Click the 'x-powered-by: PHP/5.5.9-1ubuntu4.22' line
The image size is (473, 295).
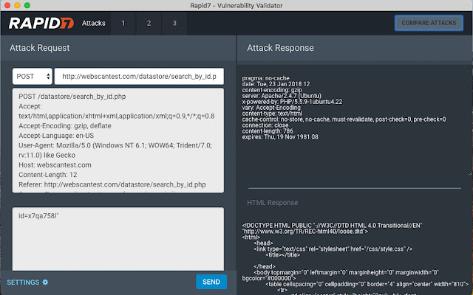pos(292,102)
